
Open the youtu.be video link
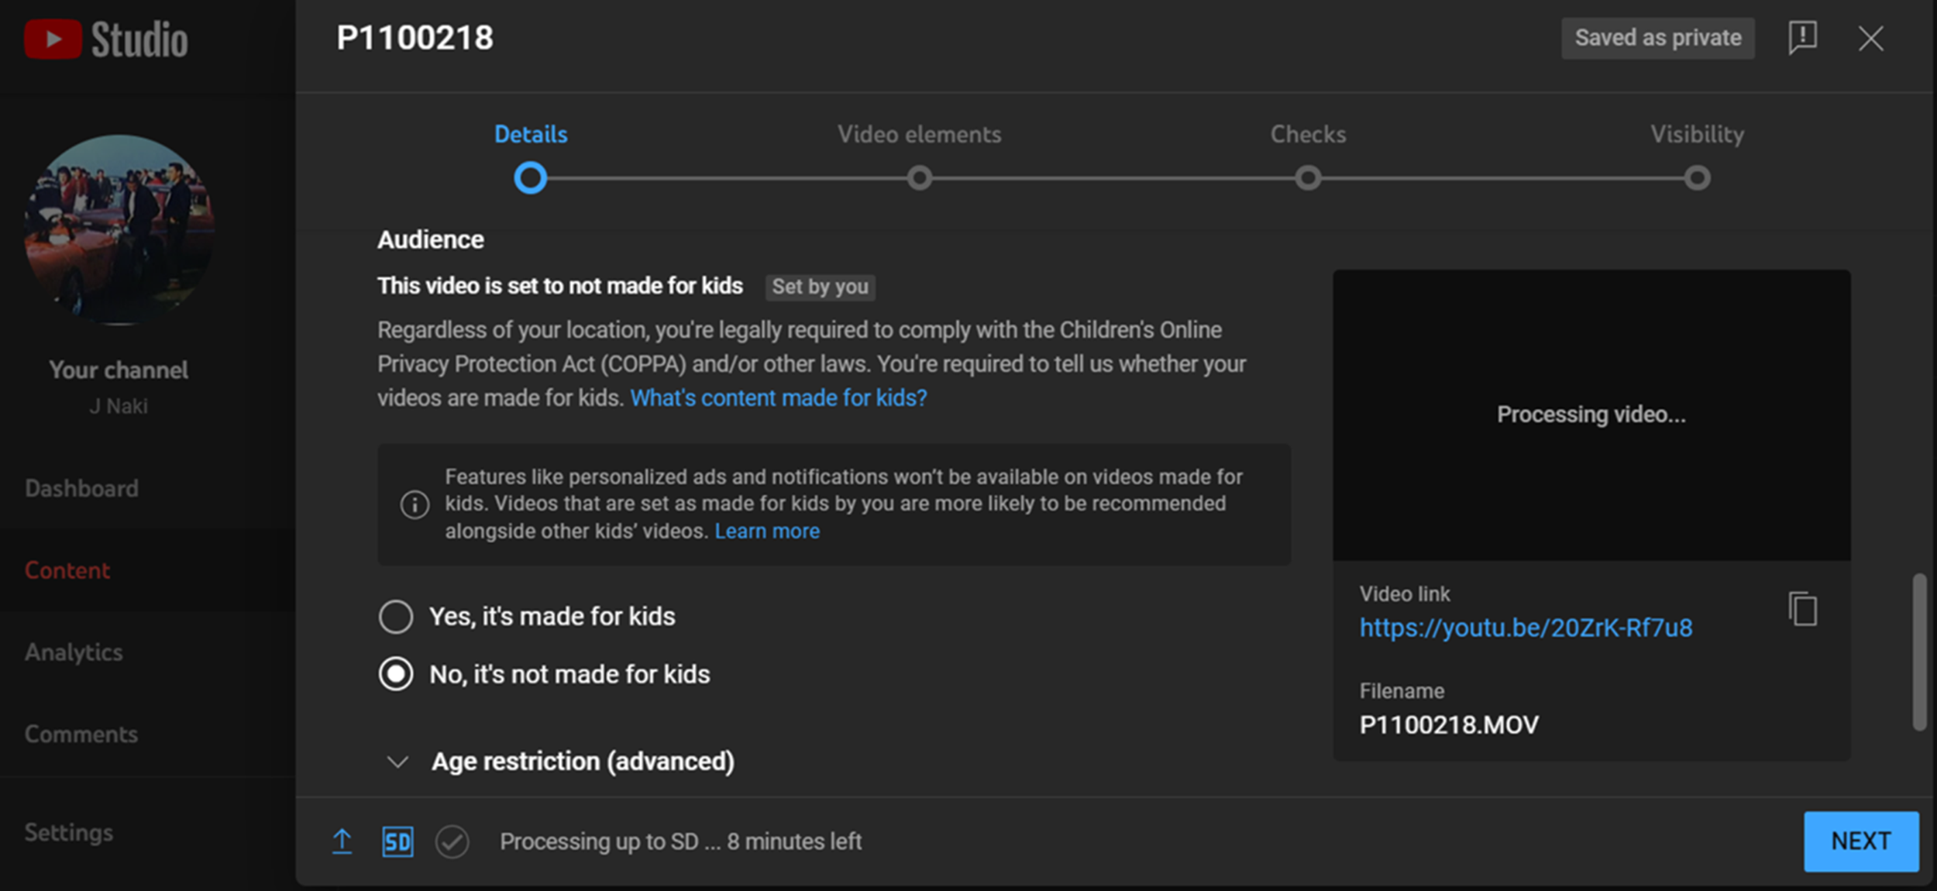tap(1526, 628)
